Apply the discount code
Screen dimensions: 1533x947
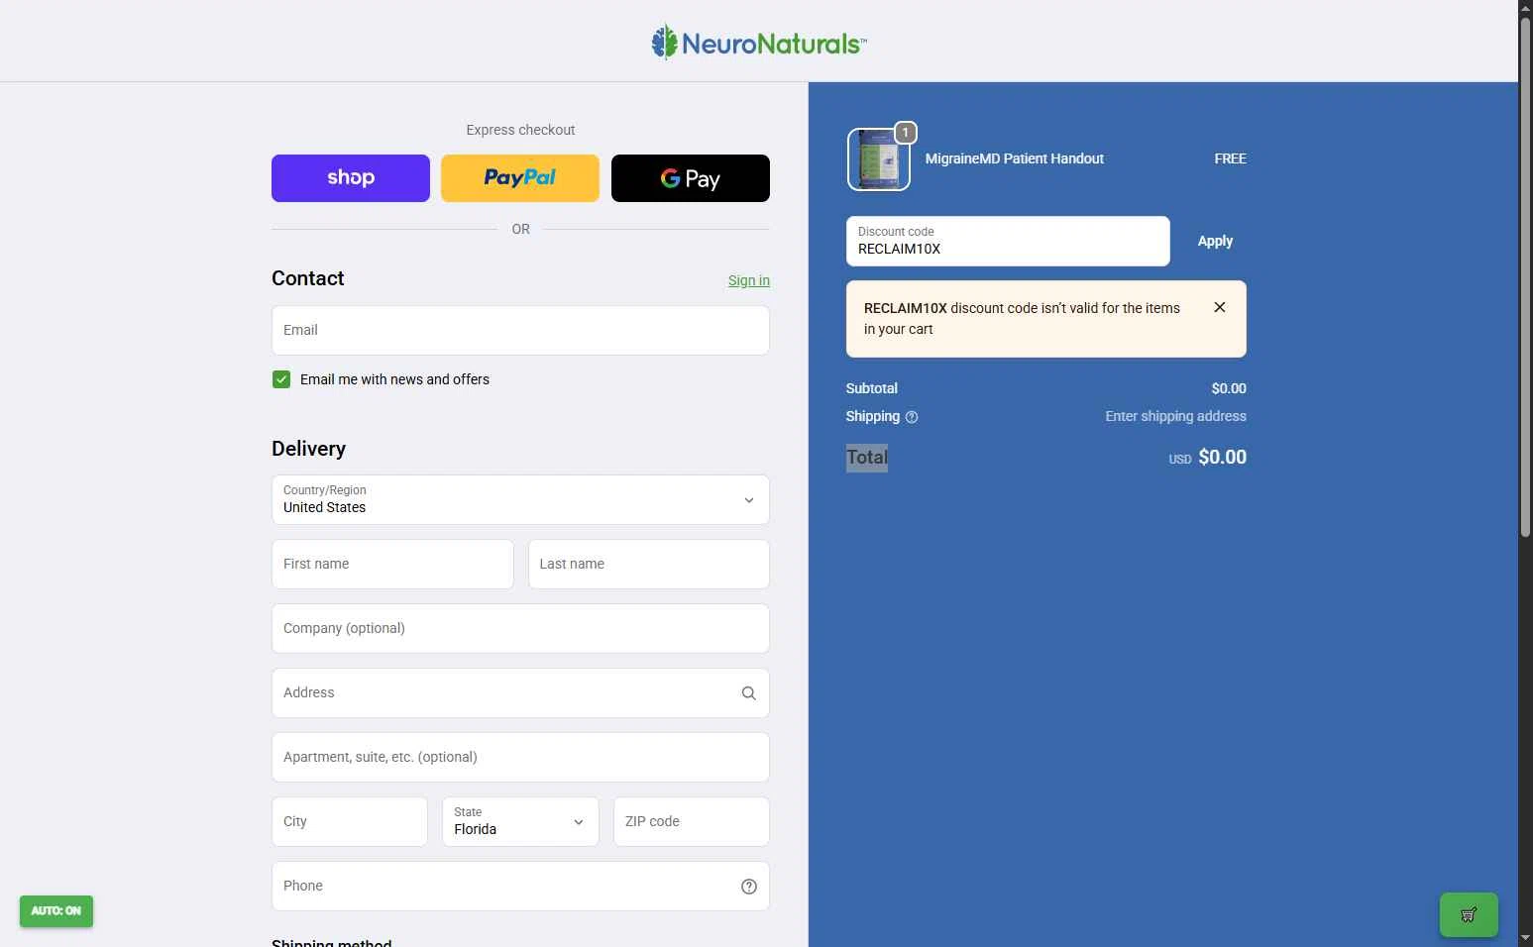pos(1215,241)
